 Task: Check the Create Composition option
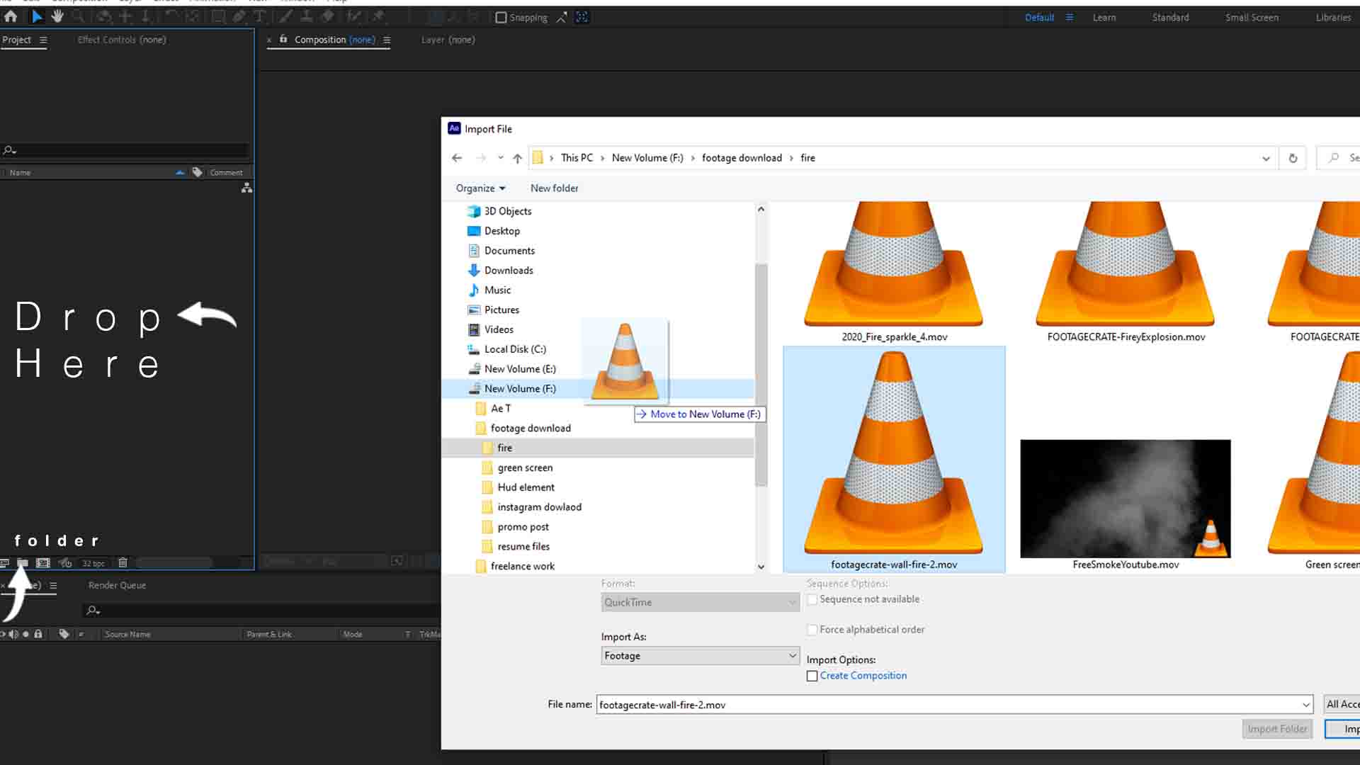812,676
